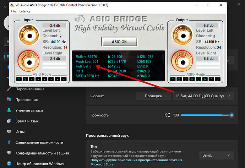Click the Input Level Left -2.4 db readout
The width and height of the screenshot is (245, 168).
tap(54, 26)
